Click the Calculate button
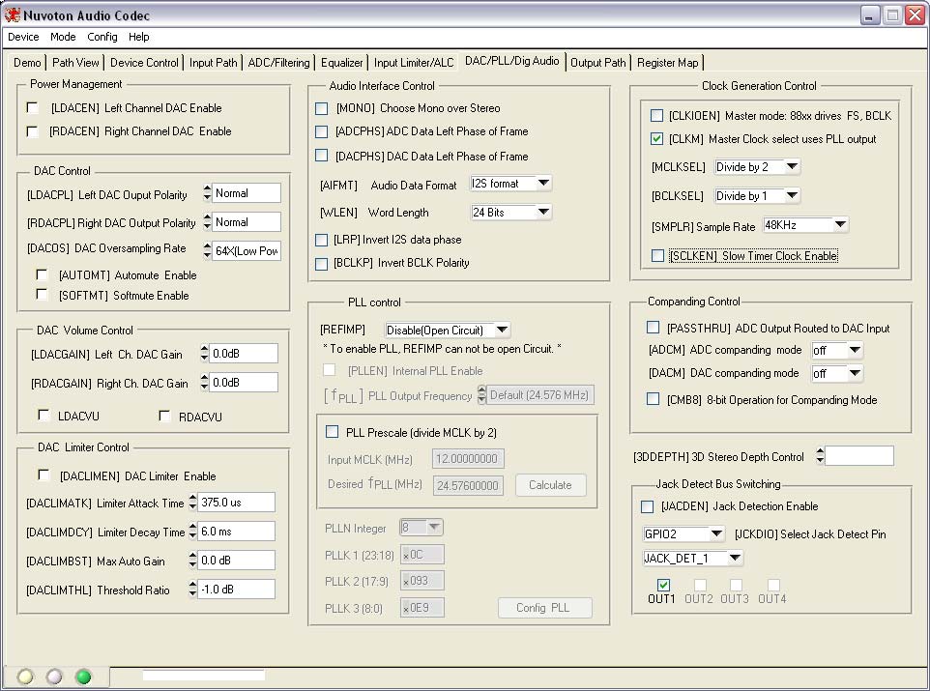Viewport: 930px width, 691px height. pyautogui.click(x=550, y=485)
